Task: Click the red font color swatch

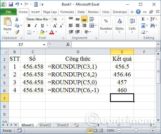Action: (x=52, y=32)
